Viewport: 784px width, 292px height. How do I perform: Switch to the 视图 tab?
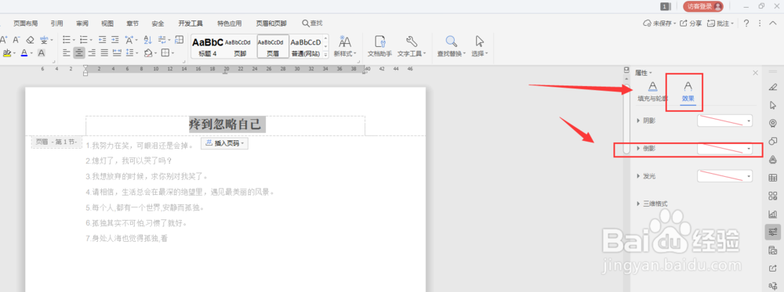click(x=107, y=23)
